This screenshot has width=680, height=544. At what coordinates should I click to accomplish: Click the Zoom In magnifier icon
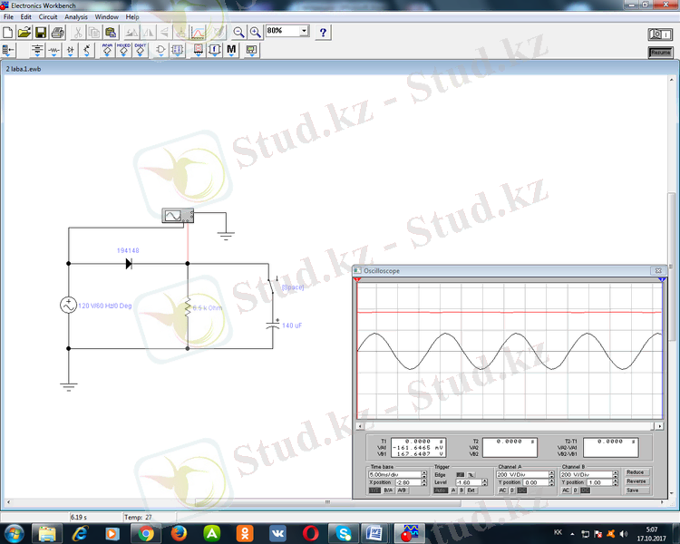coord(256,32)
